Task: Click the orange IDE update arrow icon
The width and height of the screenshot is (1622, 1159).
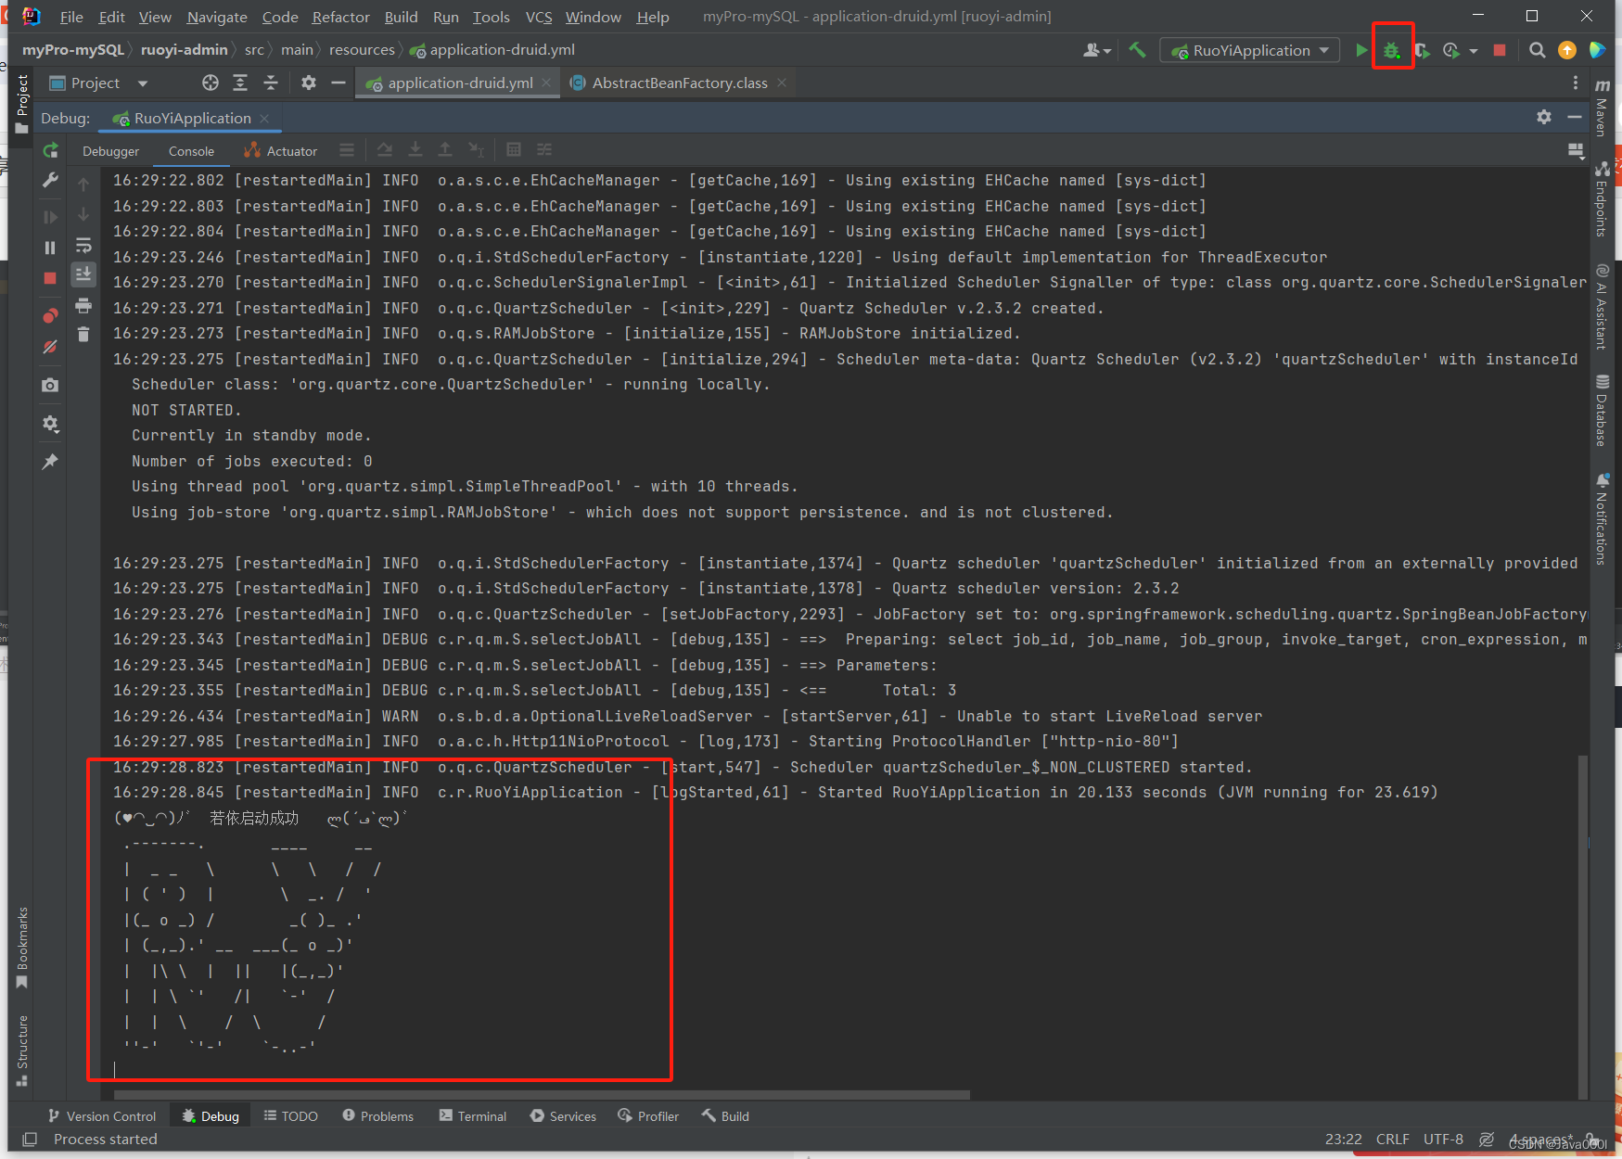Action: click(1567, 50)
